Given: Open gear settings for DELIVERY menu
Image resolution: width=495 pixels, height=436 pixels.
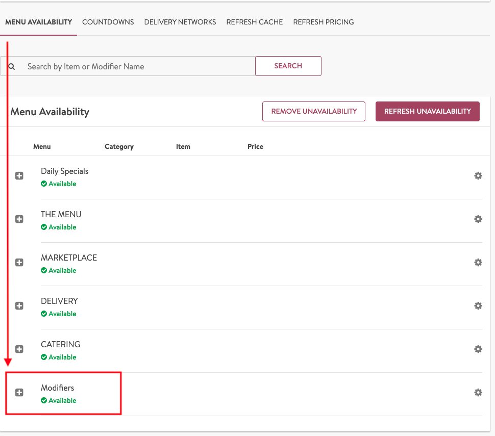Looking at the screenshot, I should click(x=478, y=306).
